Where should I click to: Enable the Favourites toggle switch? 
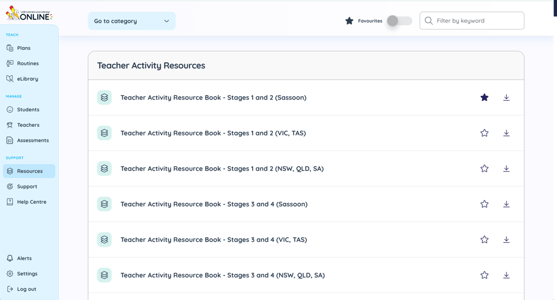[x=399, y=21]
